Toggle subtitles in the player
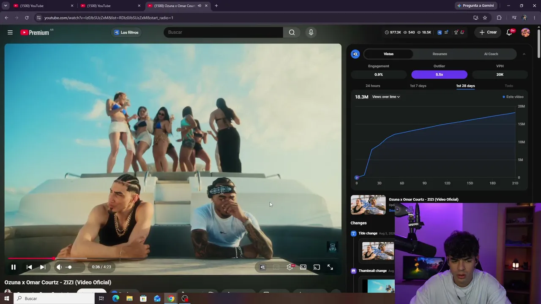 click(x=276, y=267)
